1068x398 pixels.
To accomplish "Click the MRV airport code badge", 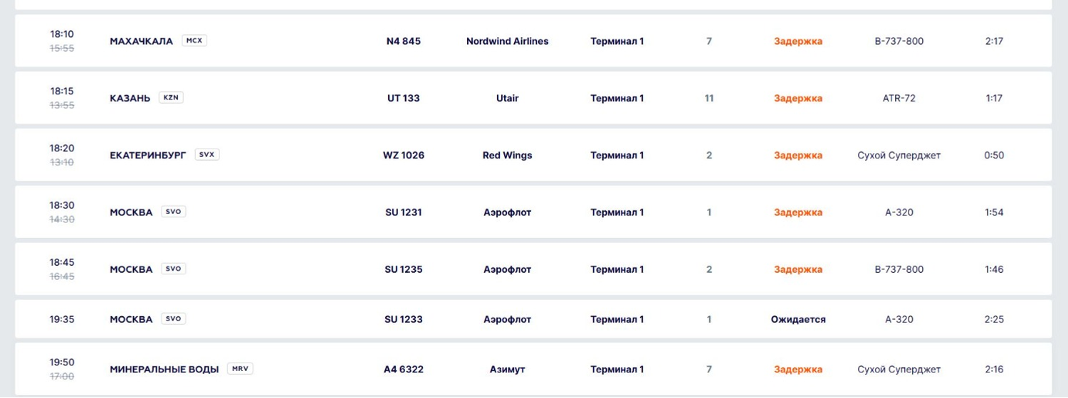I will click(240, 369).
